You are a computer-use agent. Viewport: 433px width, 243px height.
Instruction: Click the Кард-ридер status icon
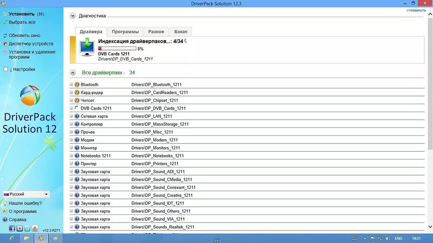click(x=77, y=93)
